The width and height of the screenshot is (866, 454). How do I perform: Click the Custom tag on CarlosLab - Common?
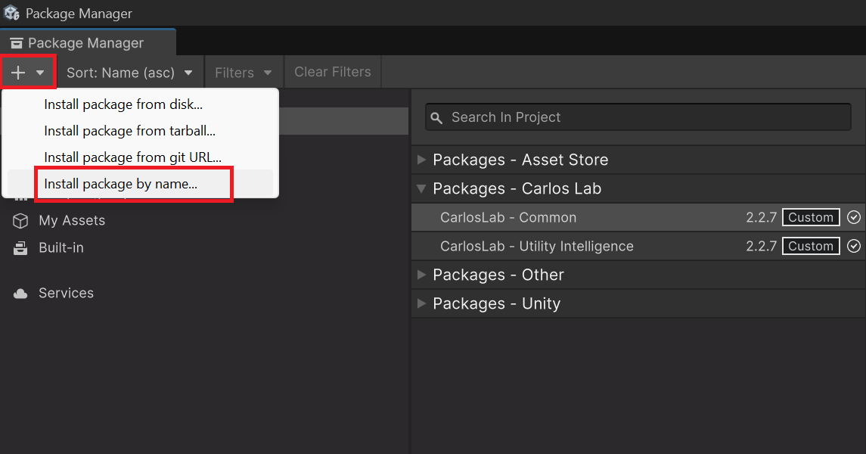coord(811,217)
